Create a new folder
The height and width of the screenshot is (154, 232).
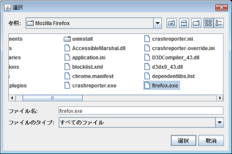196,23
